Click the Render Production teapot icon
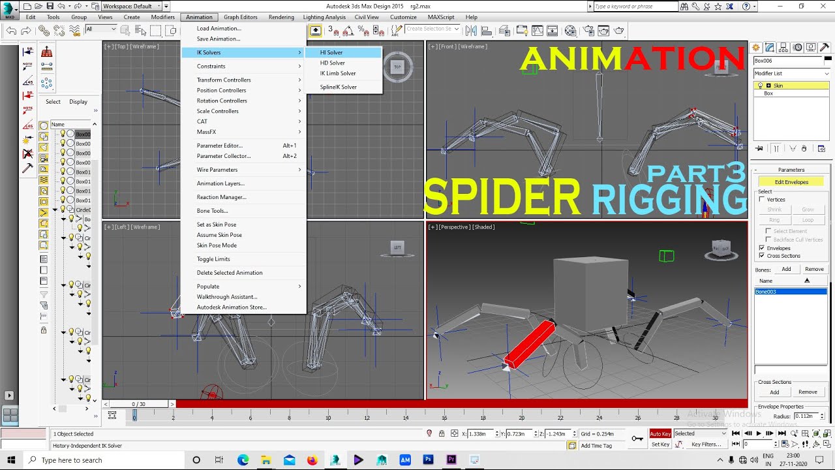Screen dimensions: 835x470 pos(618,30)
